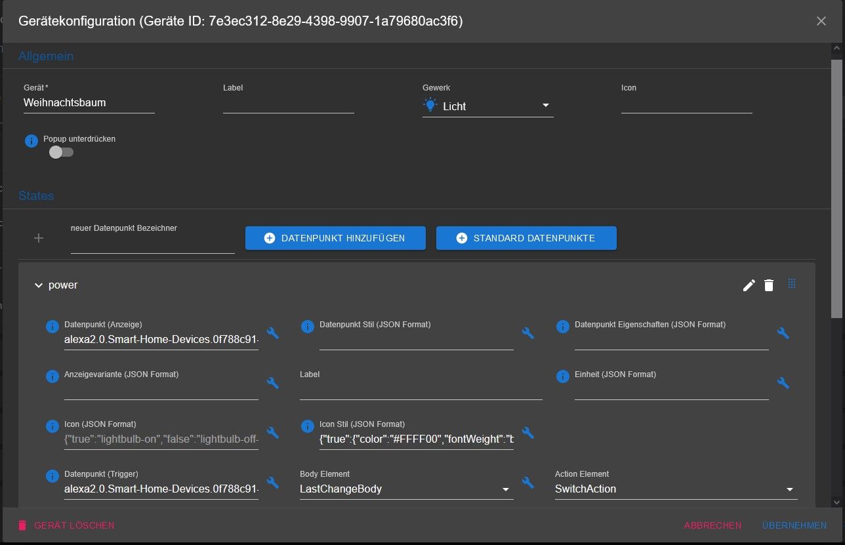Screen dimensions: 845x545
Task: Click the Standard Datenpunkte button
Action: click(x=526, y=238)
